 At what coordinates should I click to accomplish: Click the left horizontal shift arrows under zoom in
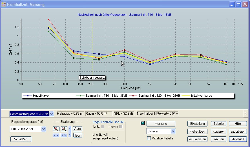56,135
